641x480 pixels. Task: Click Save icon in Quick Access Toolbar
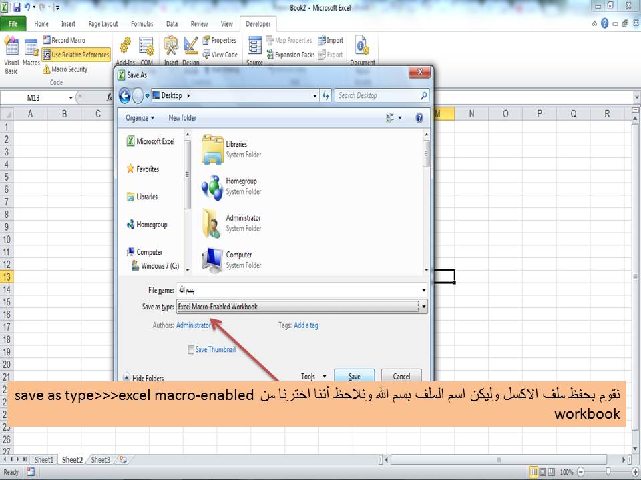click(17, 7)
